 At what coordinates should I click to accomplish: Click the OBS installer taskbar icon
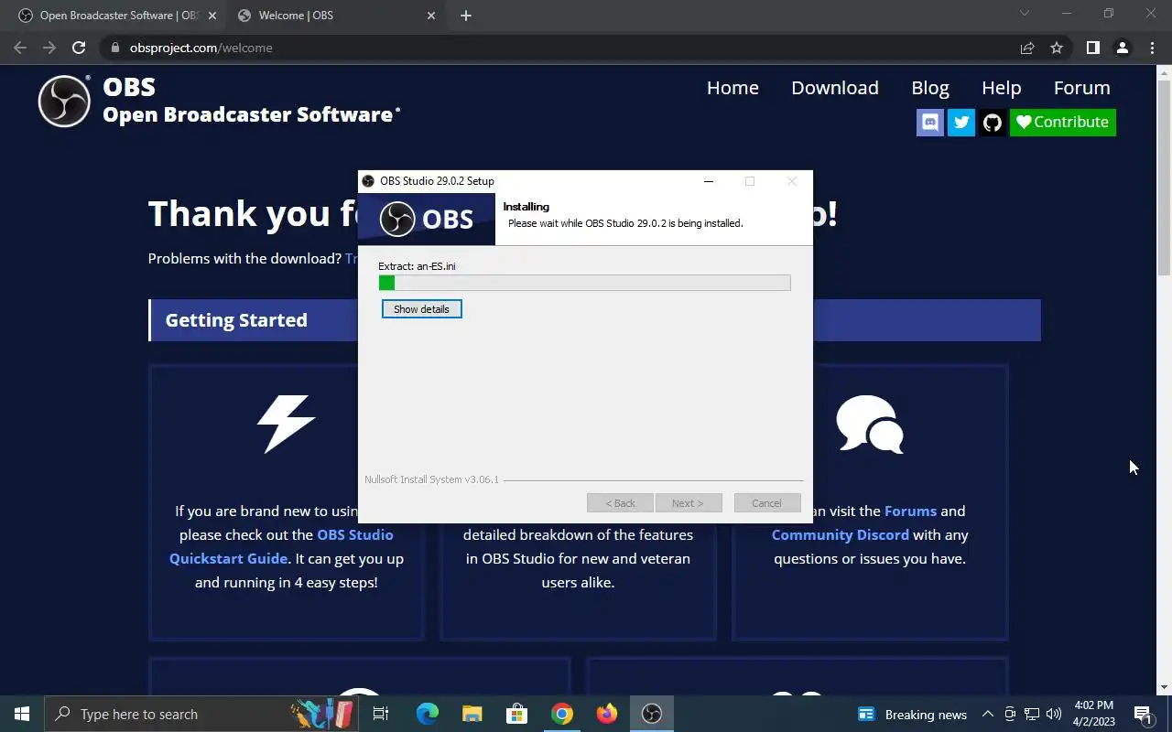pos(651,714)
